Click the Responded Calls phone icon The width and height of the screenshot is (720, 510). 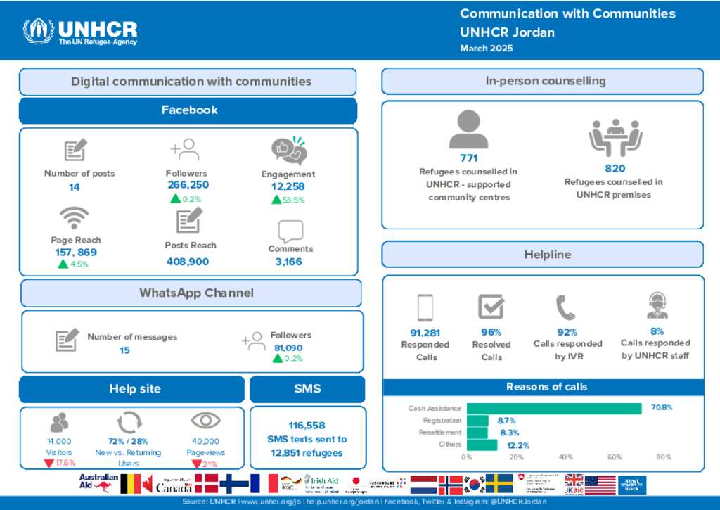pyautogui.click(x=425, y=307)
